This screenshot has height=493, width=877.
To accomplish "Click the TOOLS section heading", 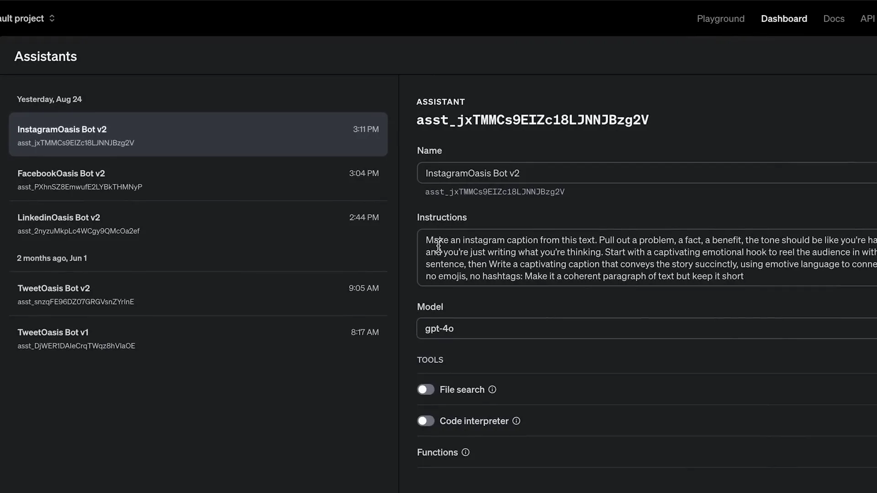I will tap(430, 360).
